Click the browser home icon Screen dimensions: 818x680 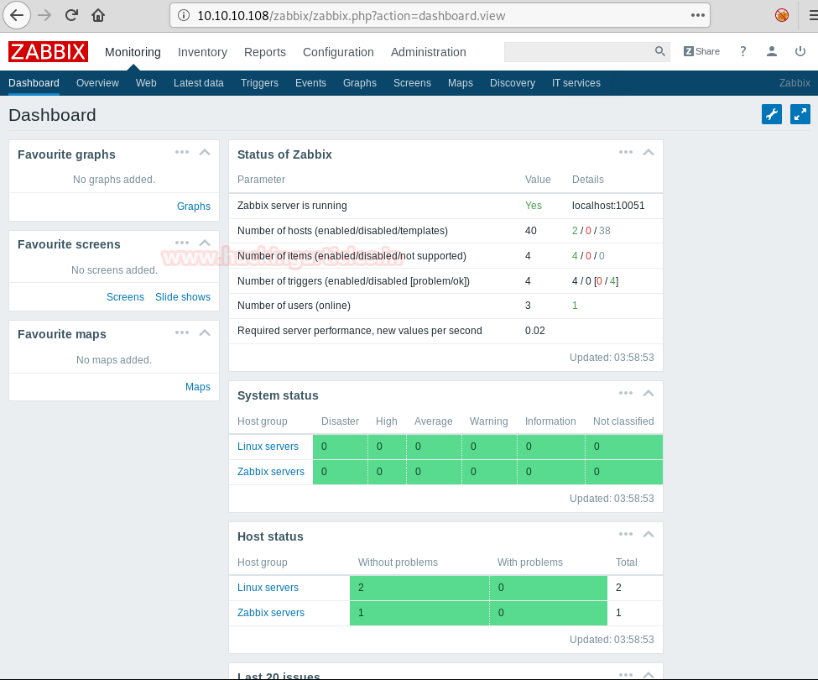click(x=98, y=16)
